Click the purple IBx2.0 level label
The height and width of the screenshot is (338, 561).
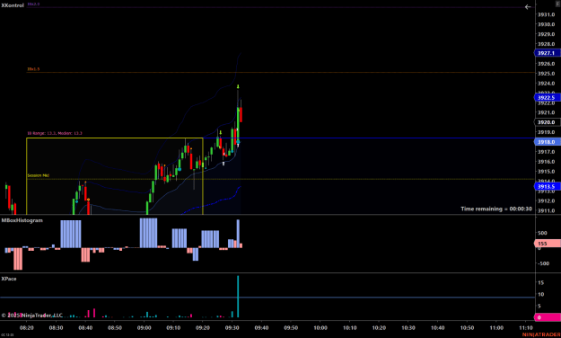coord(33,4)
